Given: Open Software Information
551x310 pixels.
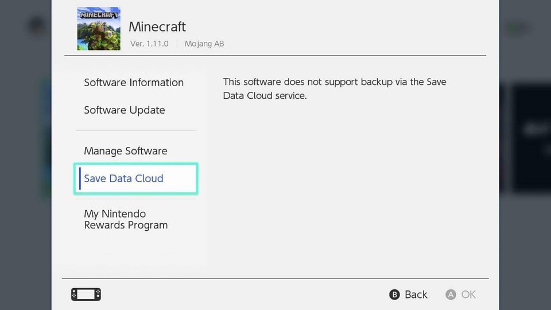Looking at the screenshot, I should click(134, 83).
